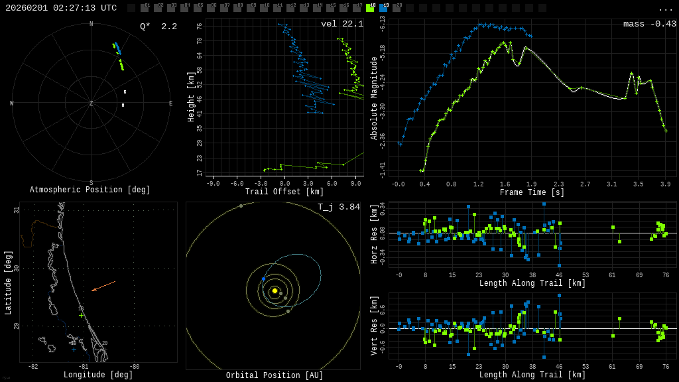Click Length Along Trail label under Vert Res plot
The image size is (679, 382).
532,375
